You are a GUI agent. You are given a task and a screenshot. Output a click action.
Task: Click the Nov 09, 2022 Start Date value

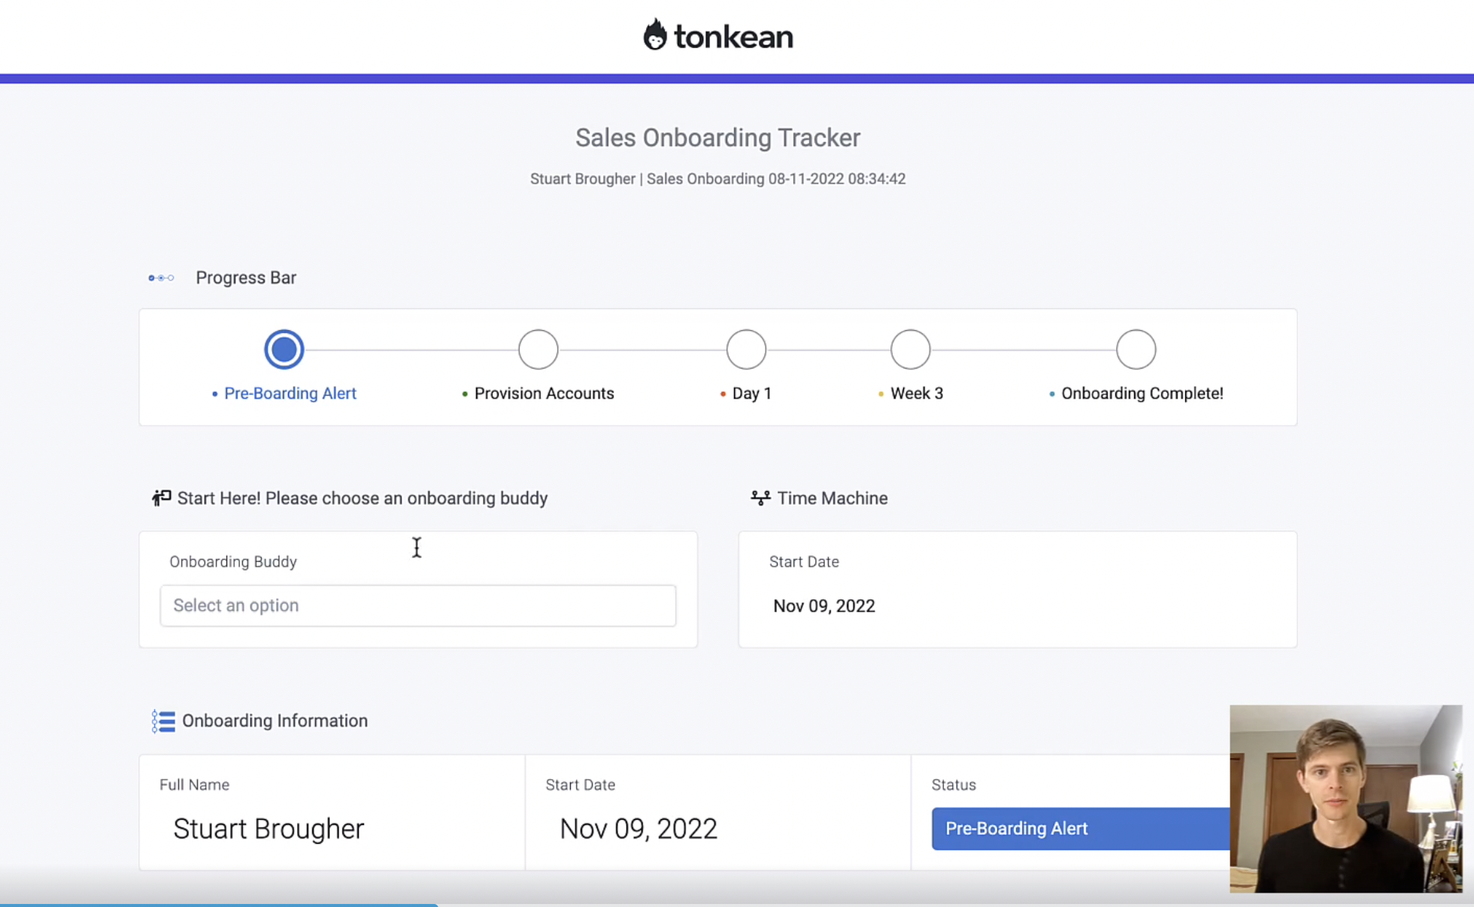(x=824, y=605)
